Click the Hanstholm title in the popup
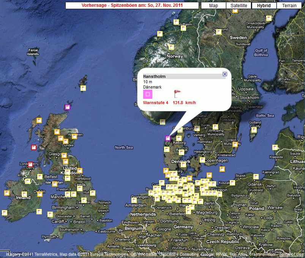305x258 pixels. pyautogui.click(x=152, y=76)
